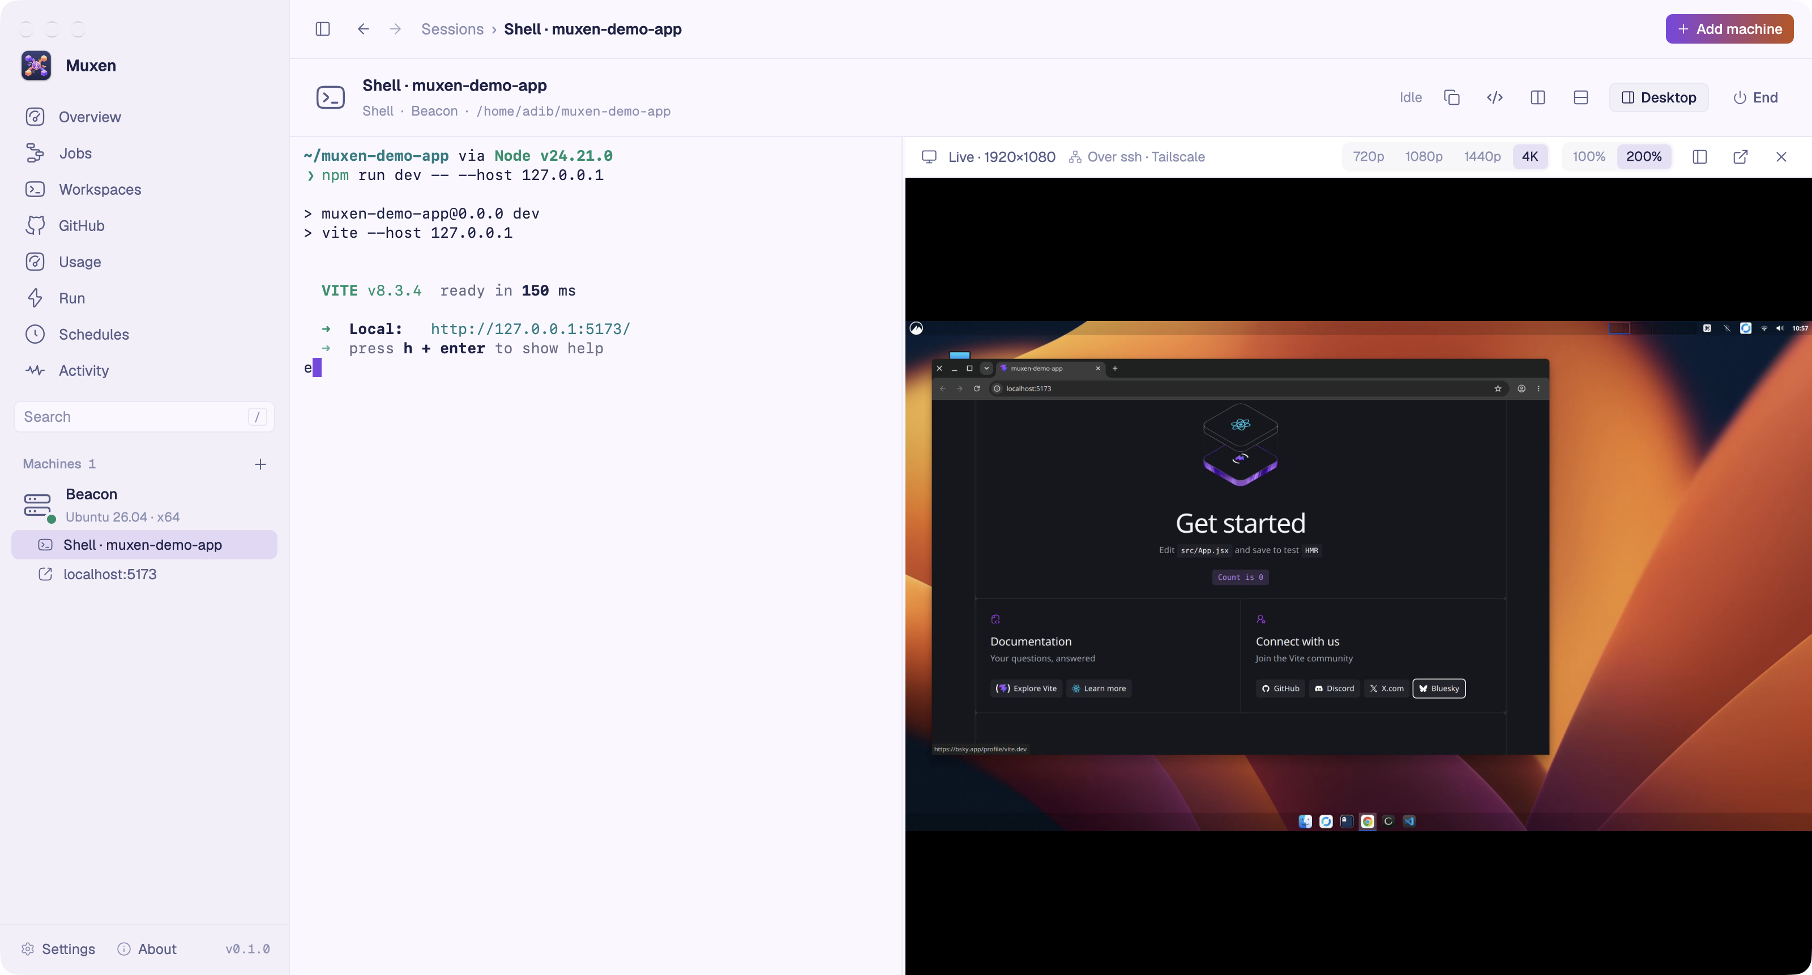The height and width of the screenshot is (975, 1812).
Task: Open the code view icon
Action: (x=1495, y=97)
